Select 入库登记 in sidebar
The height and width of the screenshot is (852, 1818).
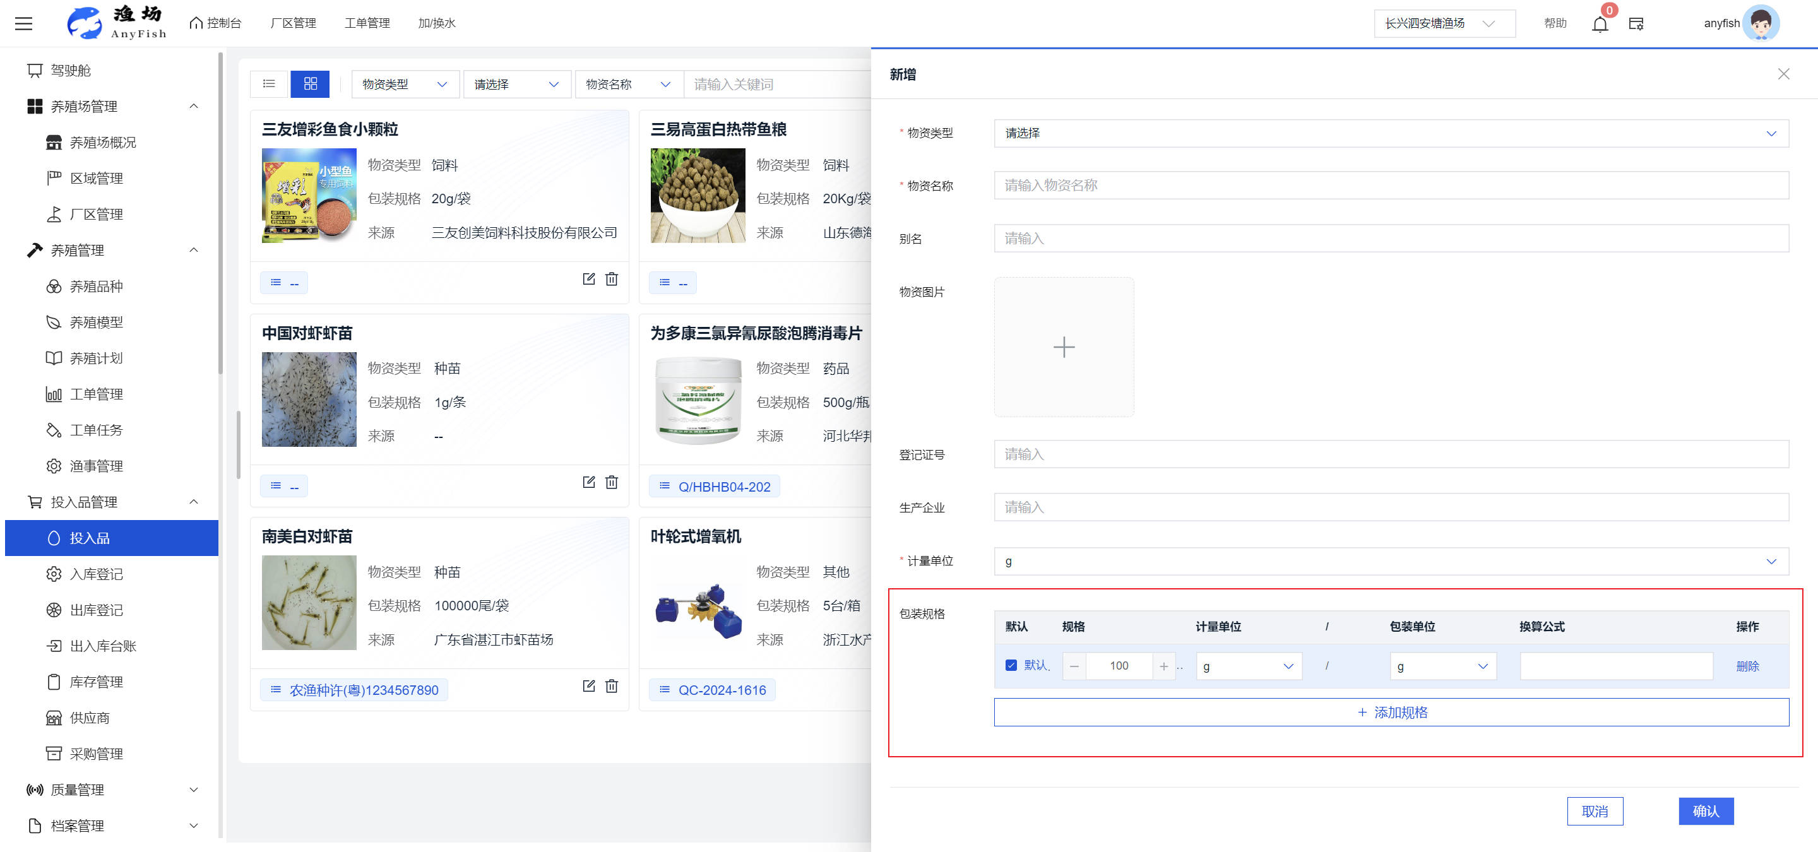pyautogui.click(x=96, y=574)
